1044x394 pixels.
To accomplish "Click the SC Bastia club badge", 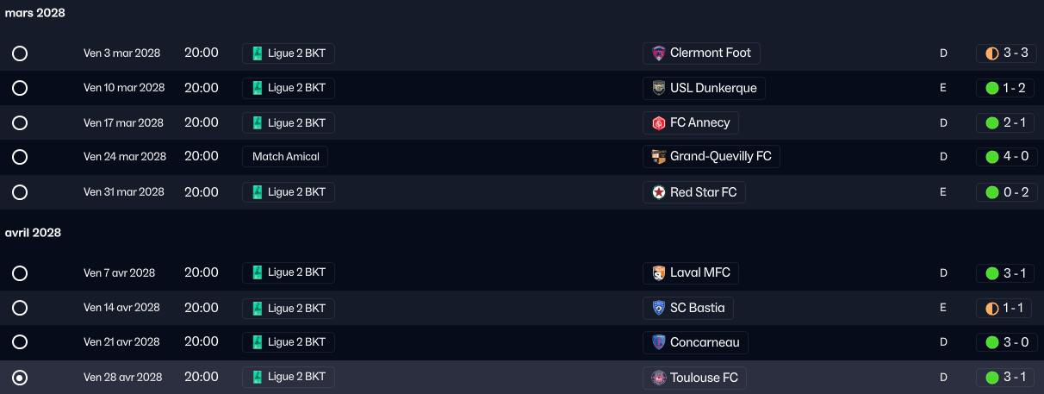I will click(659, 308).
